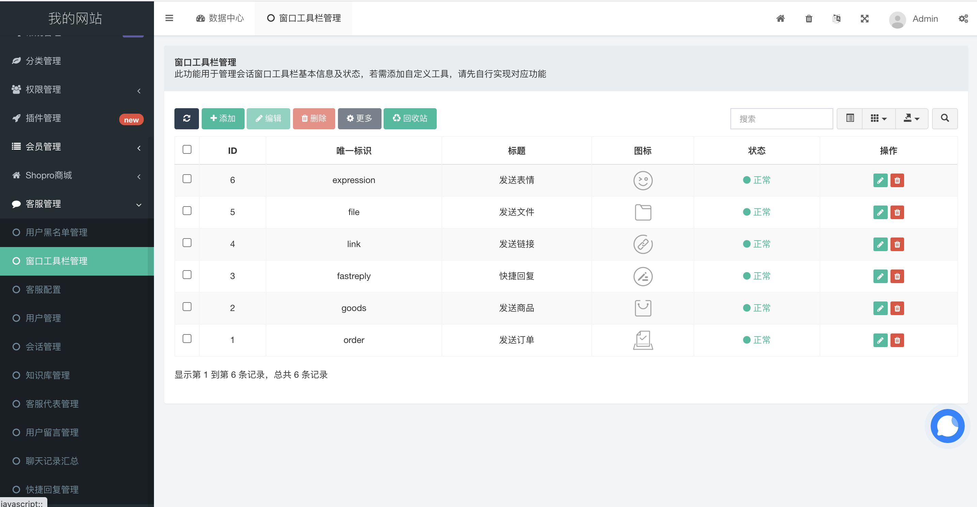
Task: Click the shopping bag icon for 发送商品
Action: click(x=642, y=308)
